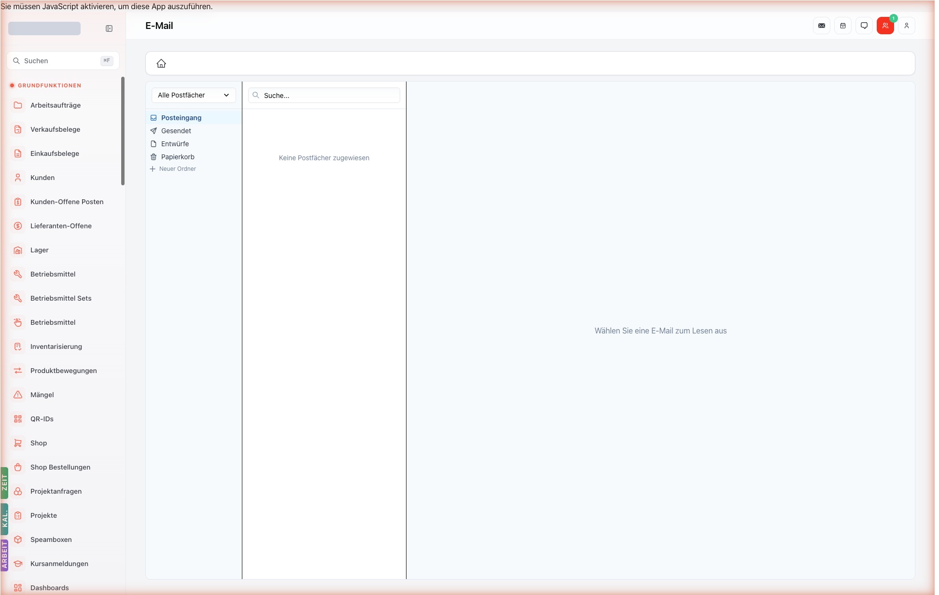This screenshot has width=939, height=595.
Task: Click the sidebar Suchen search box
Action: point(63,61)
